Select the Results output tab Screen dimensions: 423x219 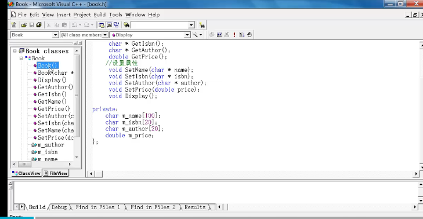tap(195, 207)
